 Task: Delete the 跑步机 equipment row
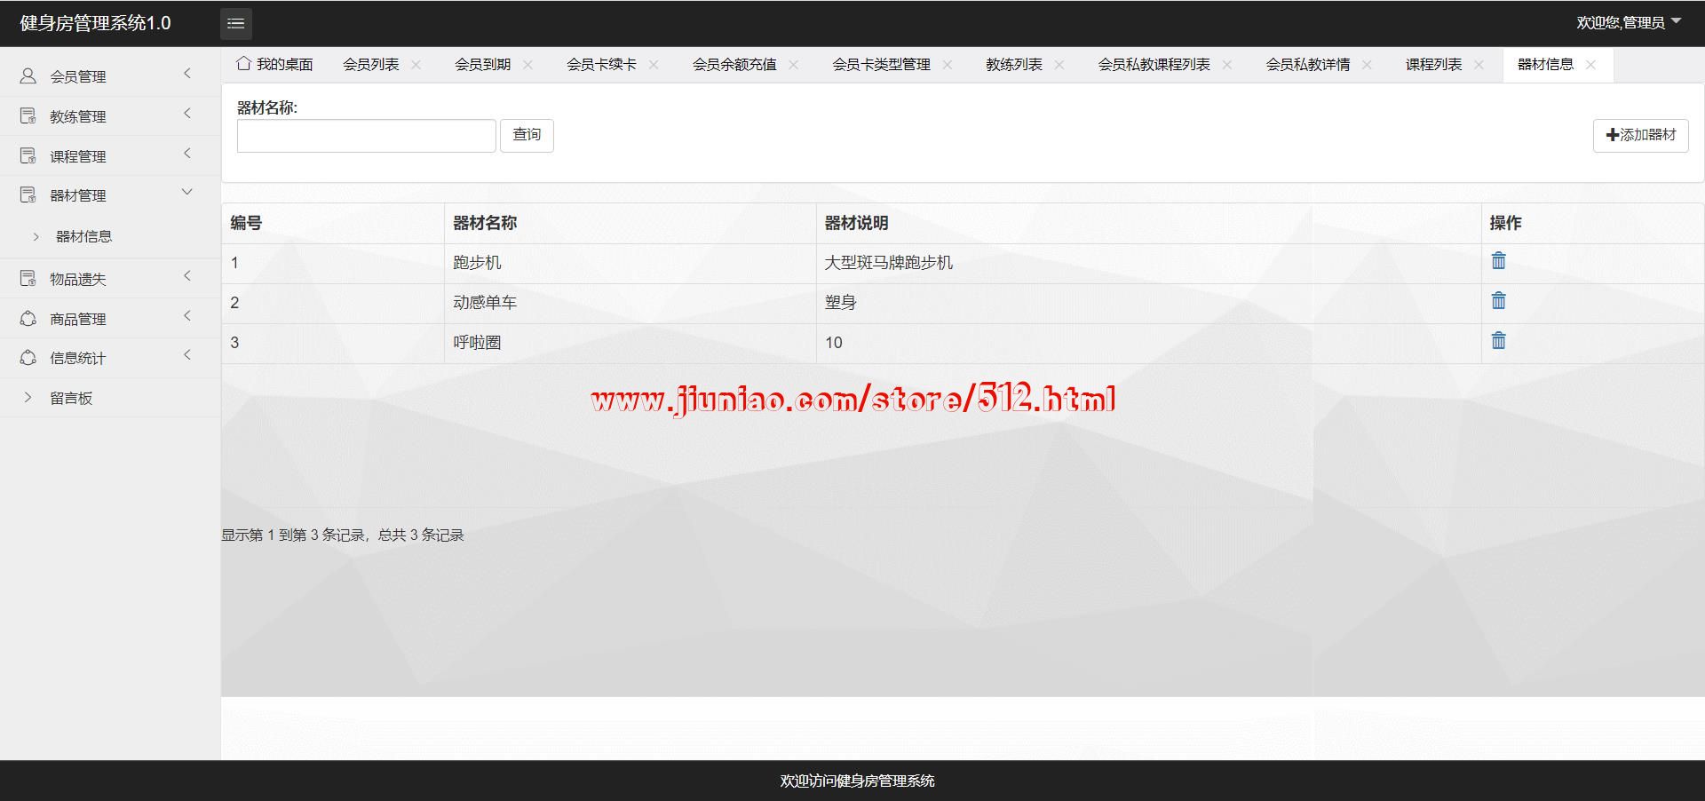tap(1499, 261)
